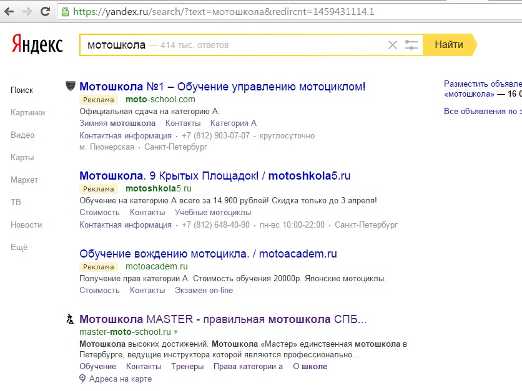Click the browser address bar URL

pos(224,12)
